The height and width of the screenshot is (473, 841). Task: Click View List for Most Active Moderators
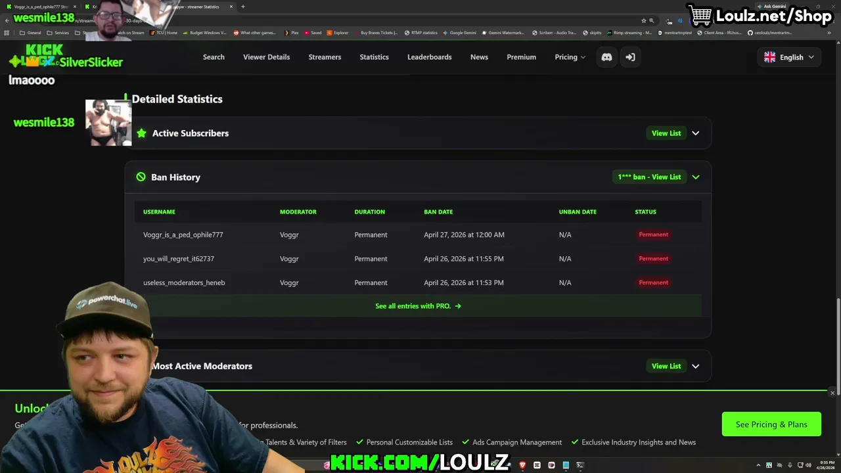666,366
